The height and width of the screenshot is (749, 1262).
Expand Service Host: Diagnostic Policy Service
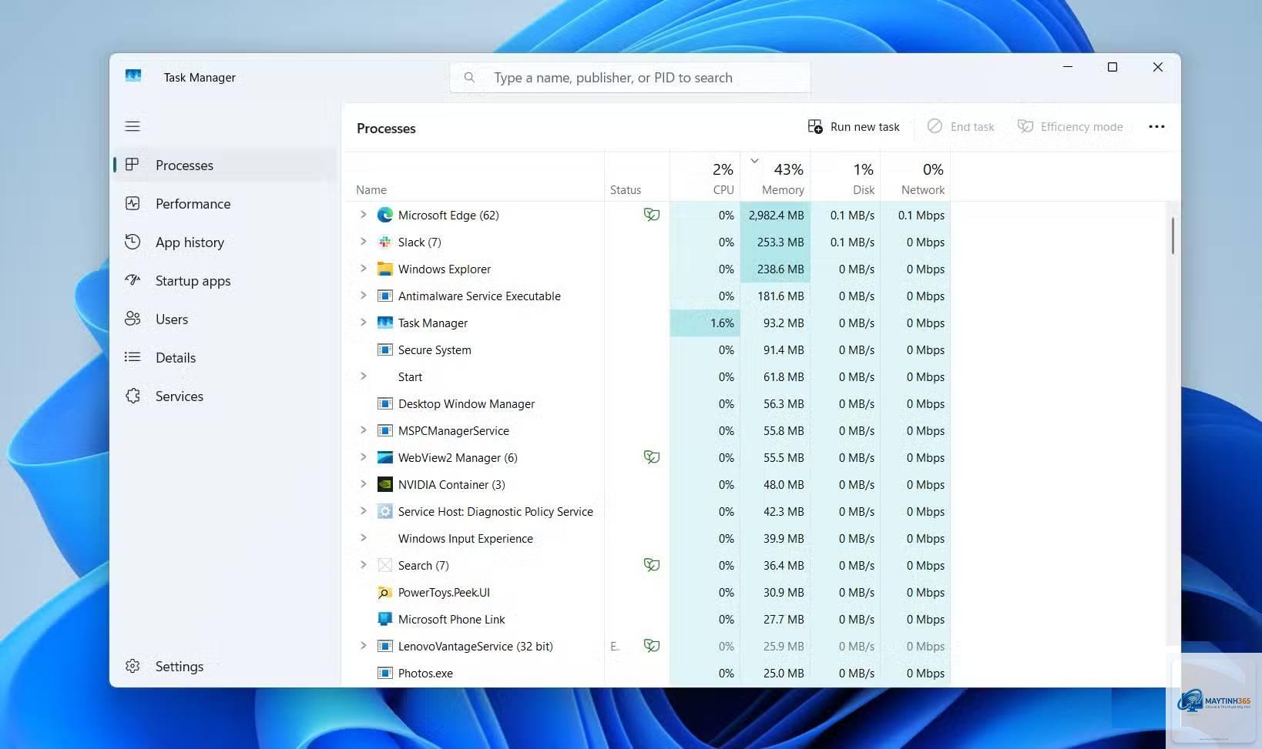[x=363, y=511]
